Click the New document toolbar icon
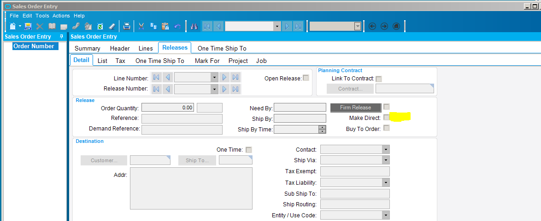 [12, 26]
